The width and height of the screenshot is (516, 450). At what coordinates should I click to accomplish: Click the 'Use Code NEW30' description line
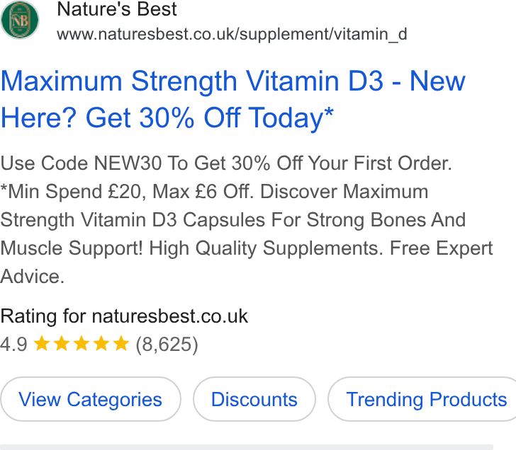pyautogui.click(x=226, y=163)
